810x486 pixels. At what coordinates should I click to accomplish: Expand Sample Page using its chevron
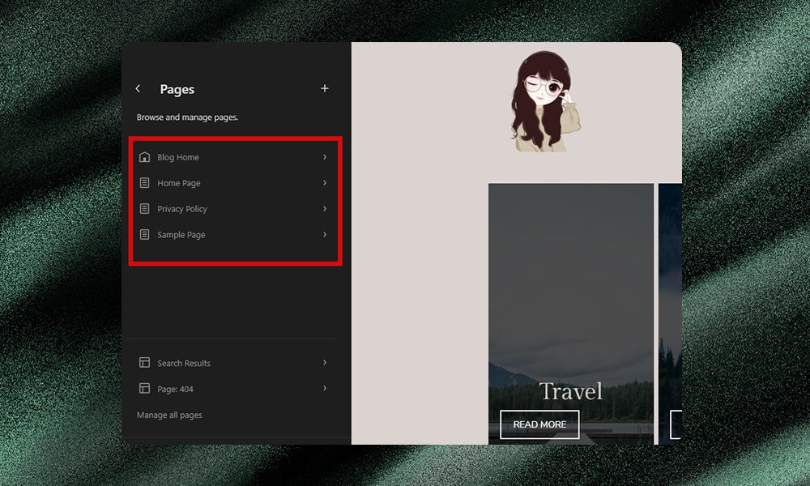click(x=324, y=235)
